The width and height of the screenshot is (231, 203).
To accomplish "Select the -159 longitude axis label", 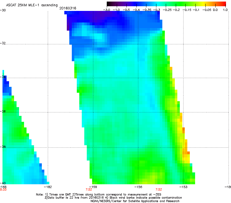I will pos(93,187).
